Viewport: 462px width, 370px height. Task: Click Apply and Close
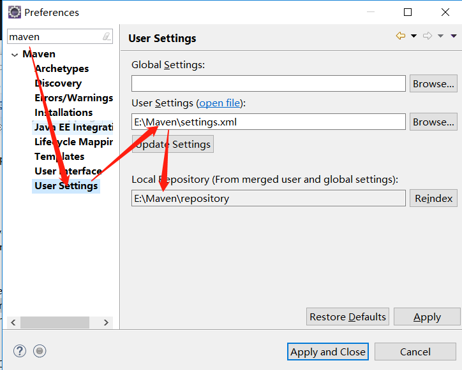pyautogui.click(x=328, y=352)
